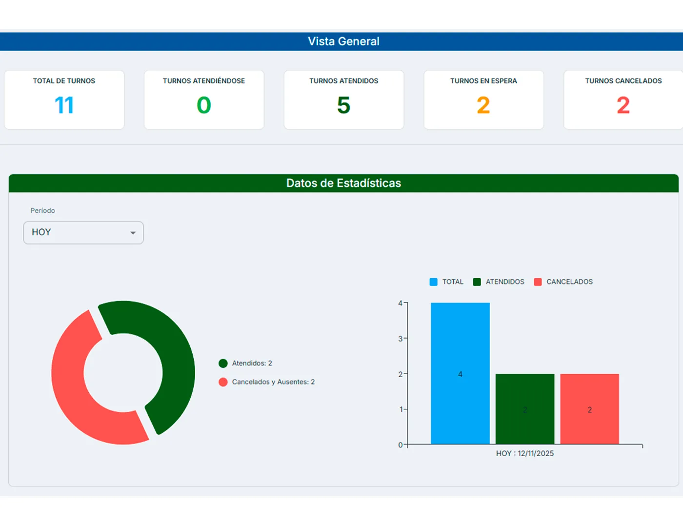Viewport: 683px width, 527px height.
Task: Click the Atendidos: 2 legend text
Action: point(252,364)
